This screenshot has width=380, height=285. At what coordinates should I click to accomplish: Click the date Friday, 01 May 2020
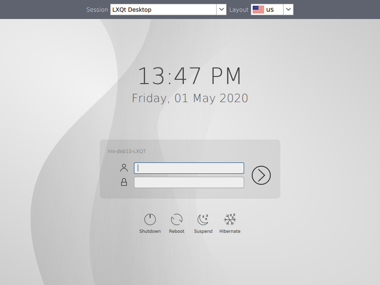190,98
